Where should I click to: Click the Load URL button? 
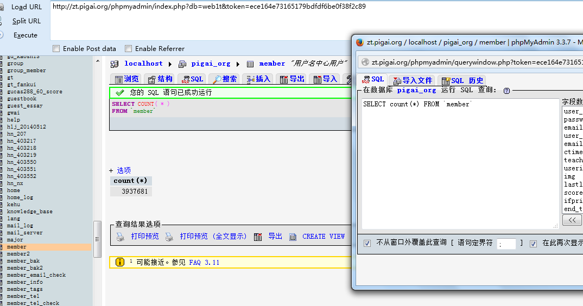(x=27, y=7)
